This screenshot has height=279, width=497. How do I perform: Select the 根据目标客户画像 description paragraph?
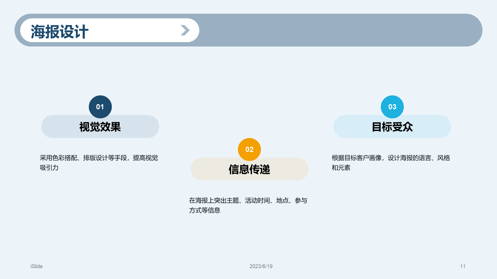coord(391,158)
